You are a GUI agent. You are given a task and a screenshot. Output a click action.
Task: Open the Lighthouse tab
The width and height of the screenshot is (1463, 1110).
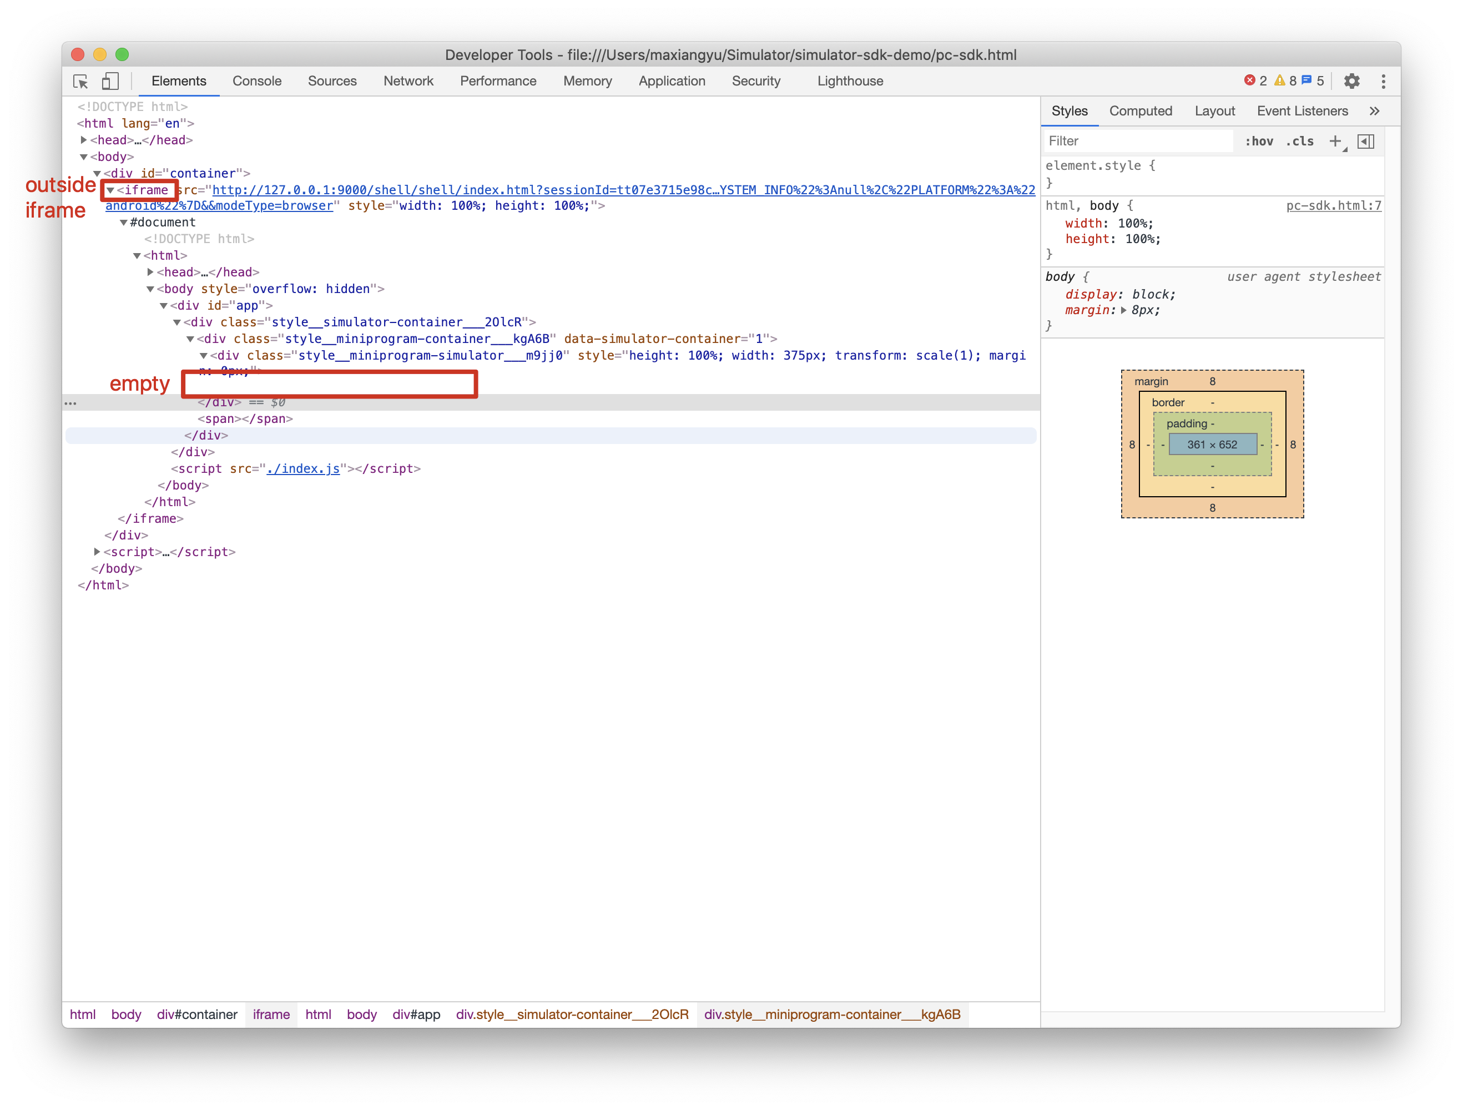tap(850, 80)
